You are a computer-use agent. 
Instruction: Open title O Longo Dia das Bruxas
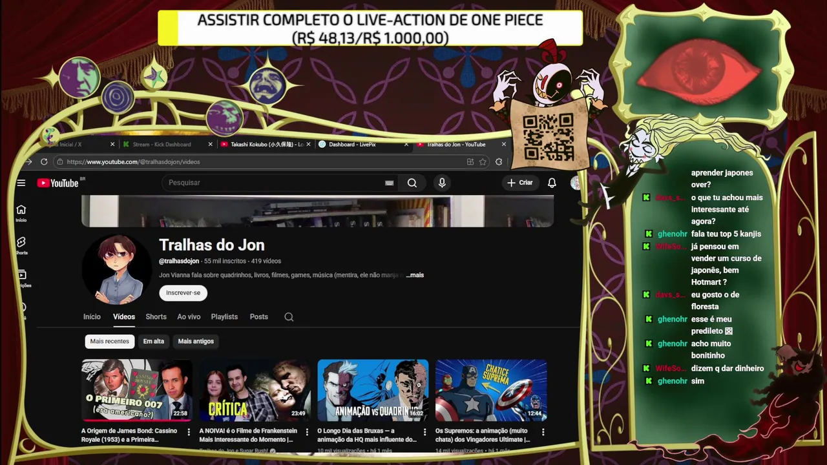tap(367, 435)
